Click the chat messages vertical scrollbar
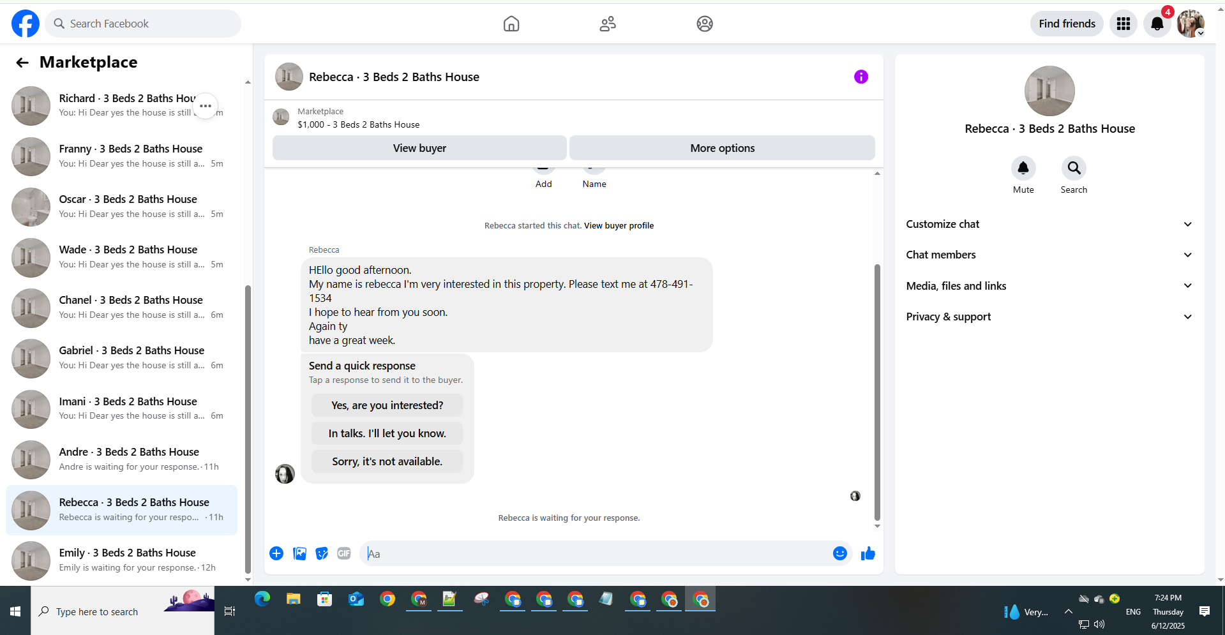Image resolution: width=1225 pixels, height=635 pixels. coord(877,392)
